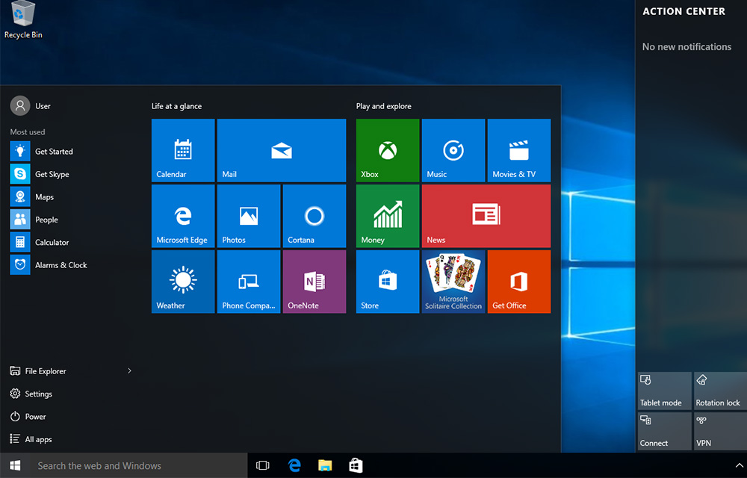Open Task View from the taskbar

[x=262, y=465]
